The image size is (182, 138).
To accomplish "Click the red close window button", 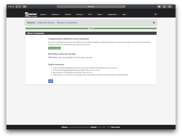I will 9,7.
